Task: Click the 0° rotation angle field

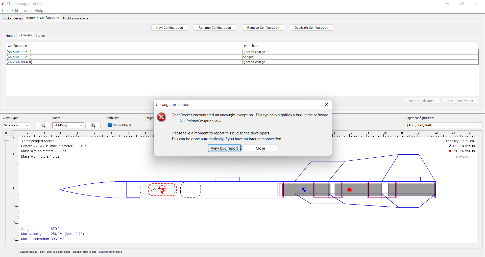Action: pos(7,133)
